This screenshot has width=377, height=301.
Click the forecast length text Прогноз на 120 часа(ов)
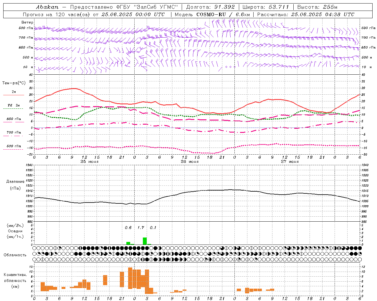(57, 14)
